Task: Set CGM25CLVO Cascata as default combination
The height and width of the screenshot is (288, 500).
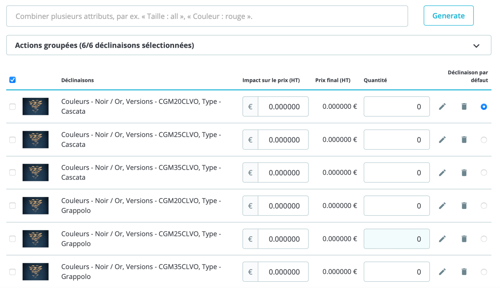Action: tap(484, 140)
